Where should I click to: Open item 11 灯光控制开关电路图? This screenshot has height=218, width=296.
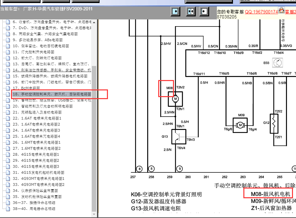pos(34,52)
